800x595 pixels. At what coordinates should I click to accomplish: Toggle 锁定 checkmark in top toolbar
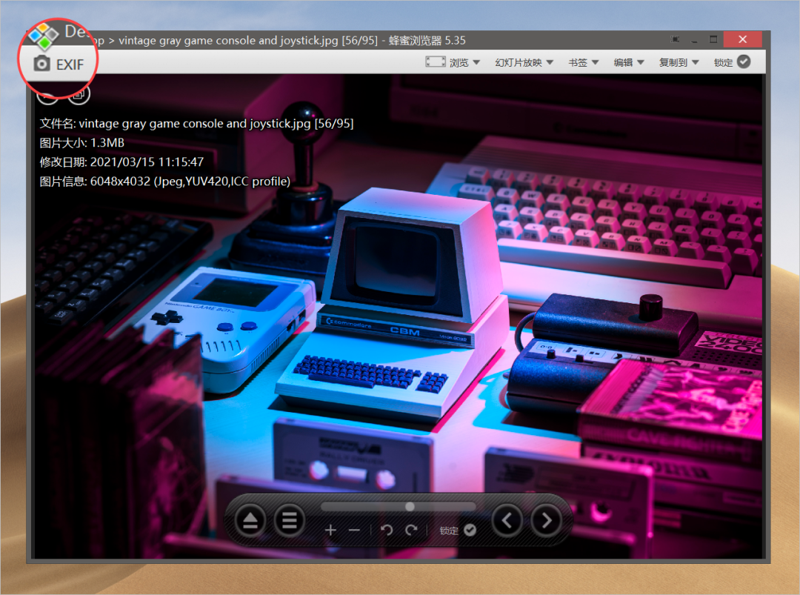coord(744,62)
